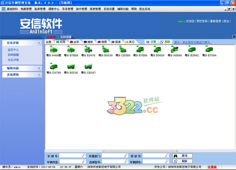The height and width of the screenshot is (170, 236).
Task: Select mixer truck 粤B CB5A7 icon
Action: pyautogui.click(x=88, y=67)
